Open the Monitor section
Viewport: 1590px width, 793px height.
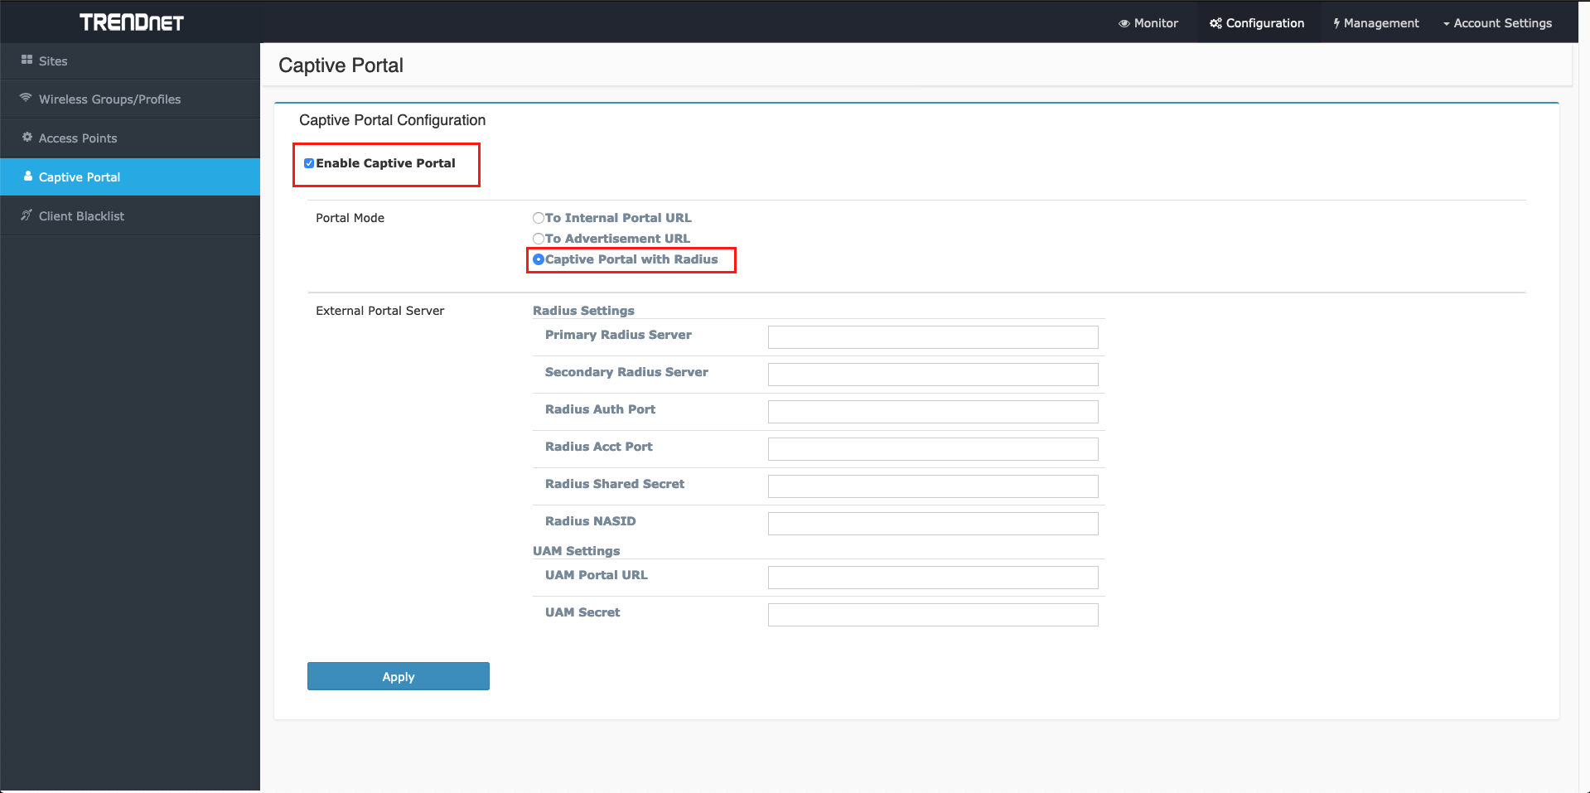(1148, 22)
